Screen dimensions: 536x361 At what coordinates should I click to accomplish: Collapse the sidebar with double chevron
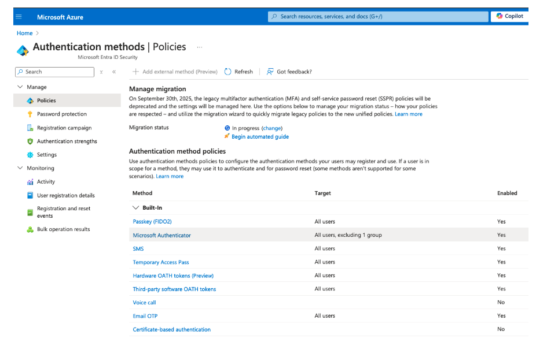click(x=114, y=72)
